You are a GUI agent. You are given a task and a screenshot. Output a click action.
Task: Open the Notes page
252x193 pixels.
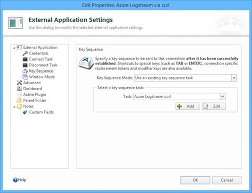pos(28,106)
